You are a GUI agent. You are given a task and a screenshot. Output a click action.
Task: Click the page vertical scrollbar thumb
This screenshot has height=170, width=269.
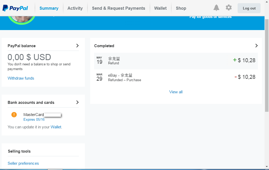click(x=267, y=65)
